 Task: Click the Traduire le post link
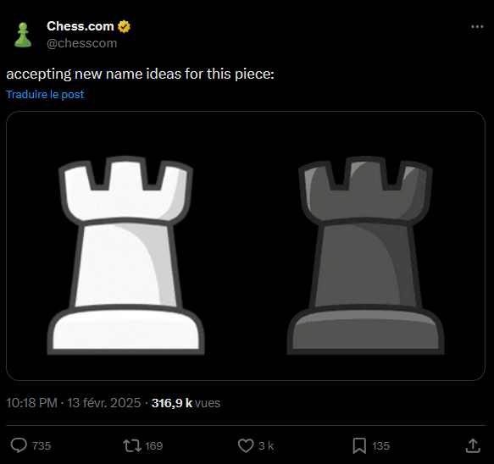click(45, 95)
